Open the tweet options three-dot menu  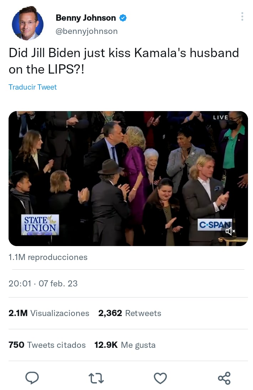[242, 16]
